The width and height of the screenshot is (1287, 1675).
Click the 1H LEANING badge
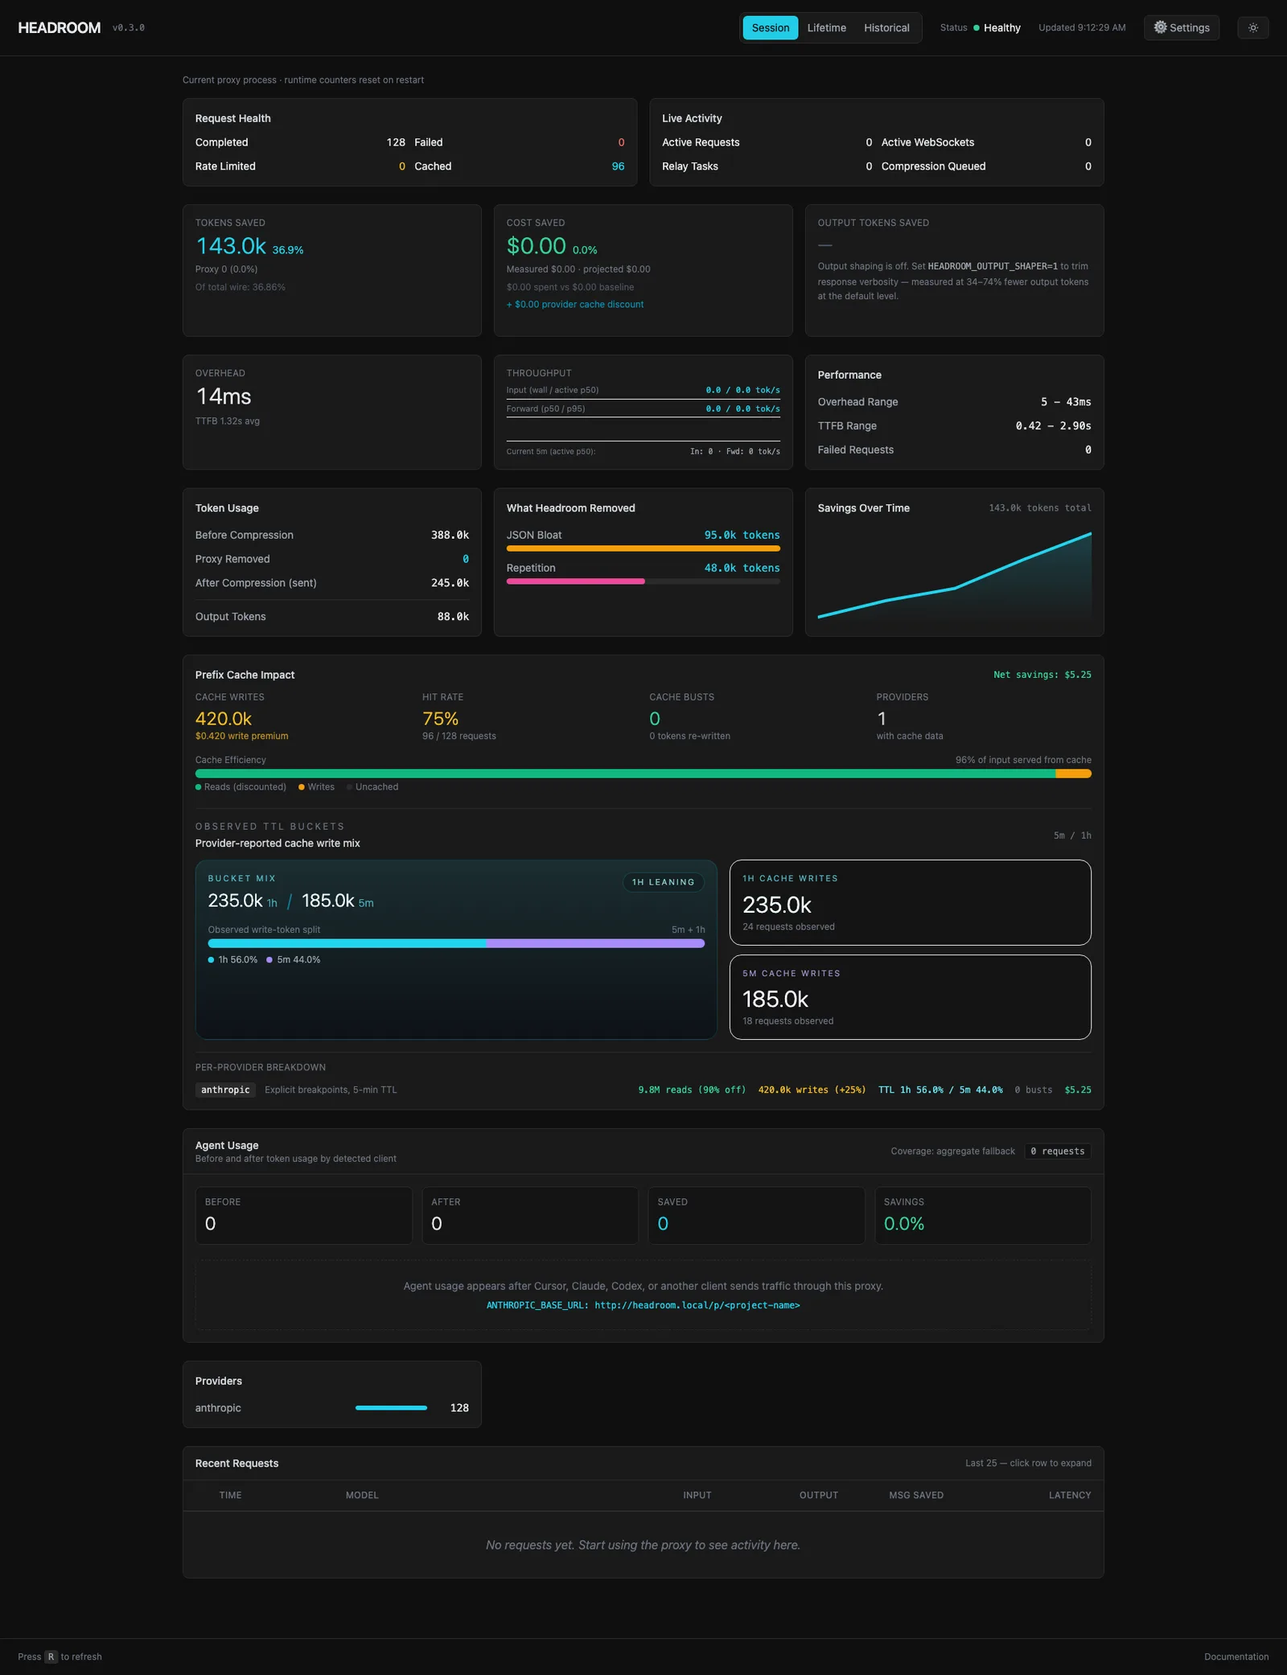coord(663,882)
